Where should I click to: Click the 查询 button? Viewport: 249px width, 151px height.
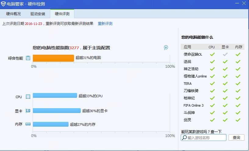pyautogui.click(x=236, y=138)
